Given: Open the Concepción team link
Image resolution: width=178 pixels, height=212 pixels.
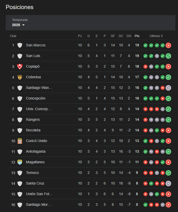Looking at the screenshot, I should (x=36, y=98).
